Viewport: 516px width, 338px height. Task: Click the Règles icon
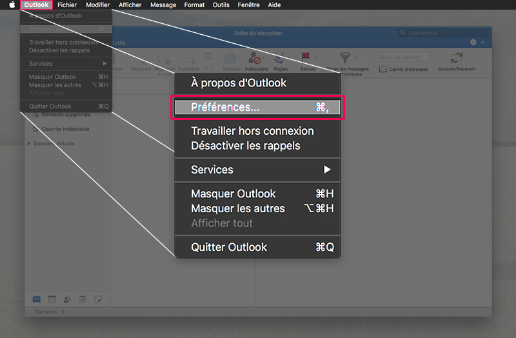[x=279, y=58]
